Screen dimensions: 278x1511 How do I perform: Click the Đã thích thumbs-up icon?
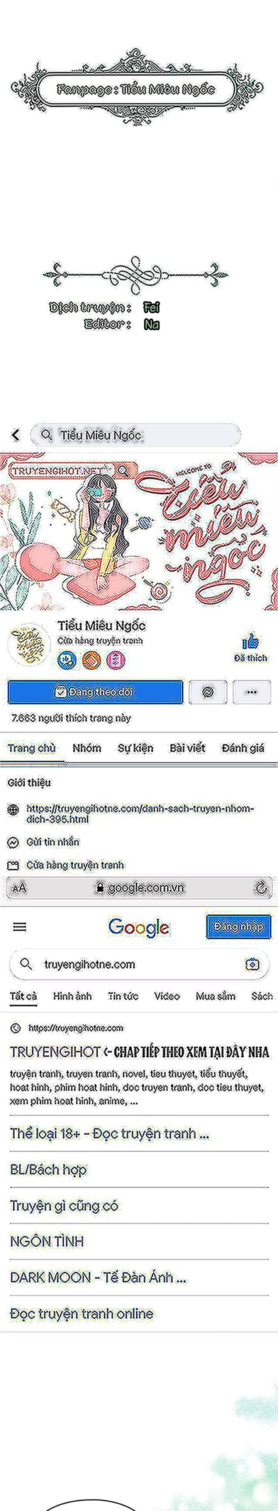coord(251,641)
